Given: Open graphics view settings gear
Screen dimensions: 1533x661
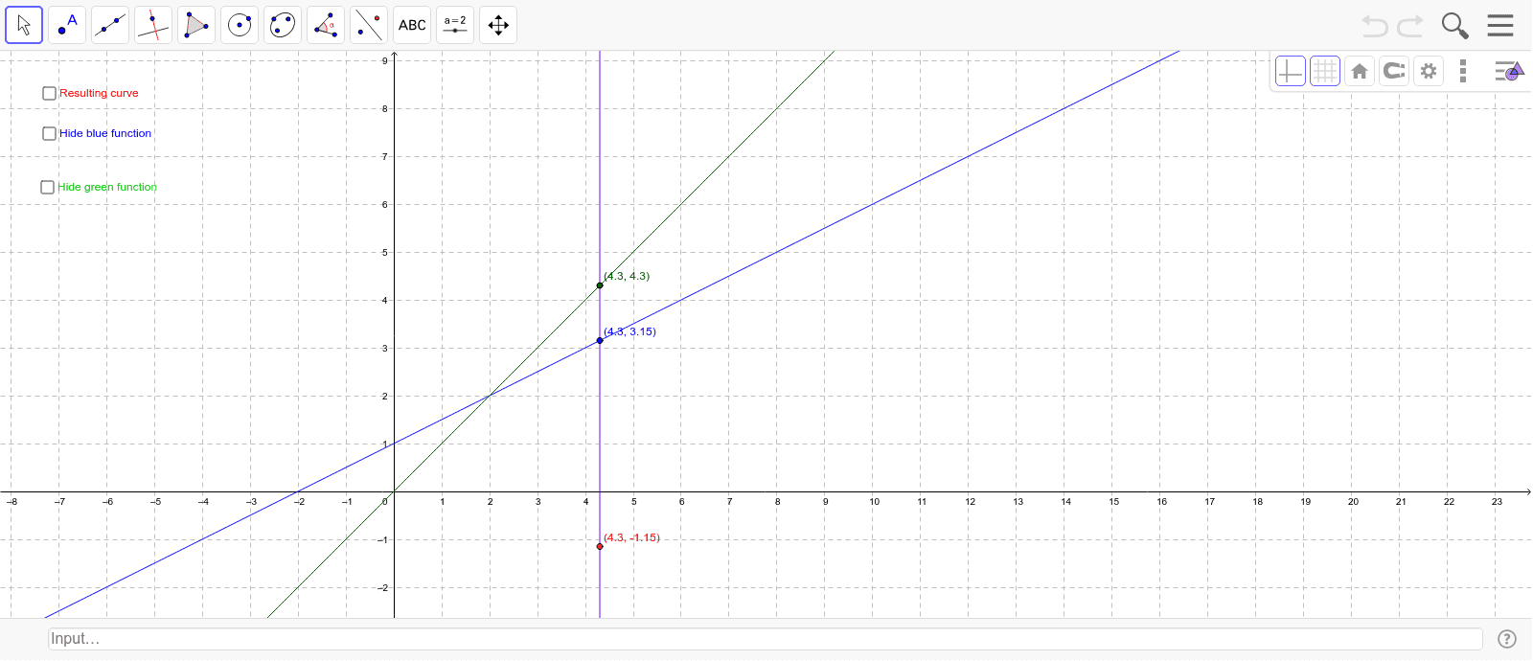Looking at the screenshot, I should 1429,71.
